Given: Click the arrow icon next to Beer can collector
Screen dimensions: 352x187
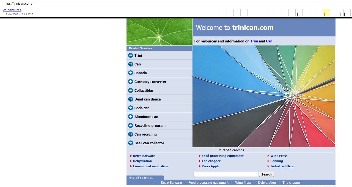Looking at the screenshot, I should click(130, 143).
